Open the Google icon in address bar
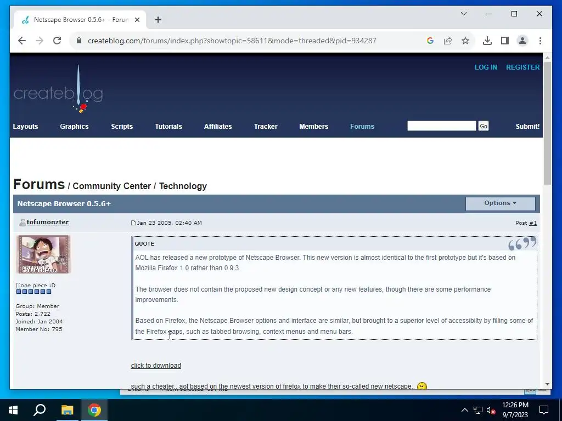Image resolution: width=562 pixels, height=421 pixels. (430, 41)
